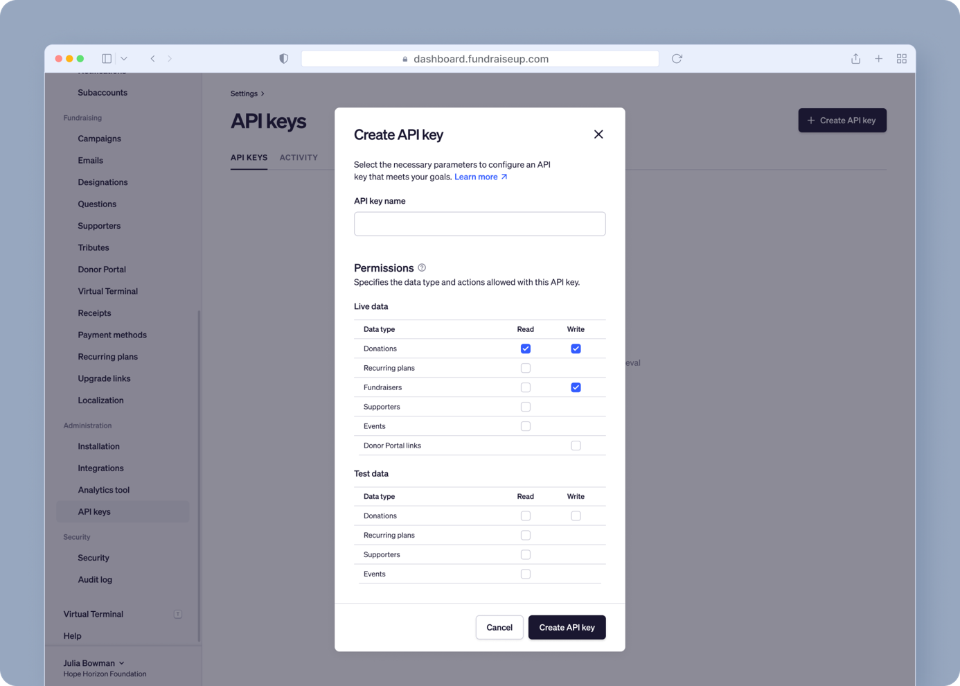This screenshot has height=686, width=960.
Task: Reload the page with refresh icon
Action: click(677, 59)
